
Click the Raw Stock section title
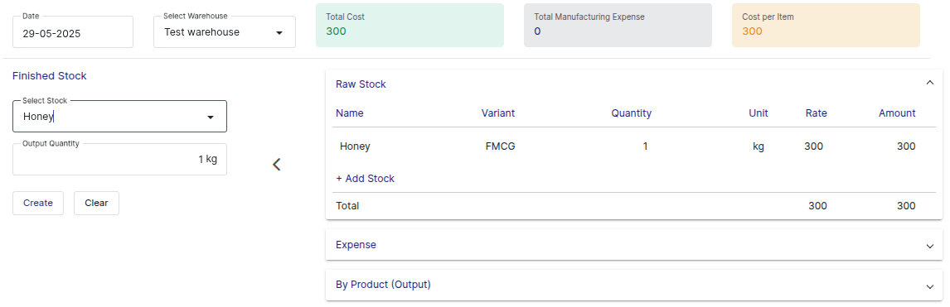(361, 84)
